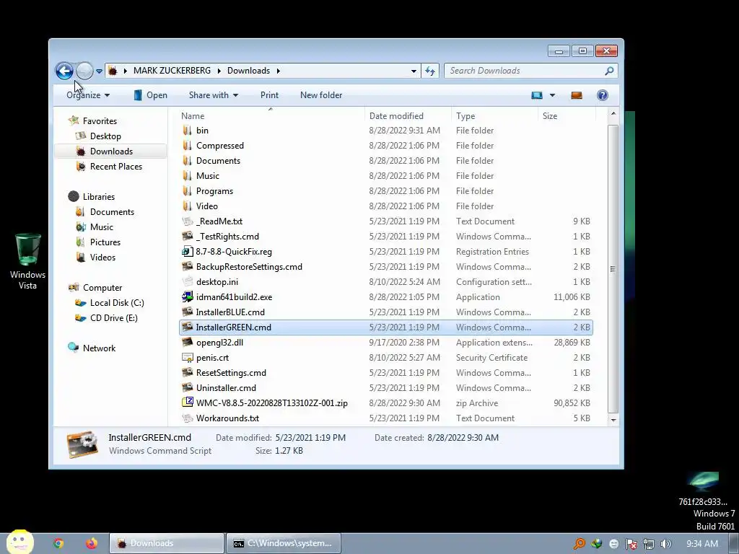
Task: Click the Music folder name
Action: coord(208,176)
